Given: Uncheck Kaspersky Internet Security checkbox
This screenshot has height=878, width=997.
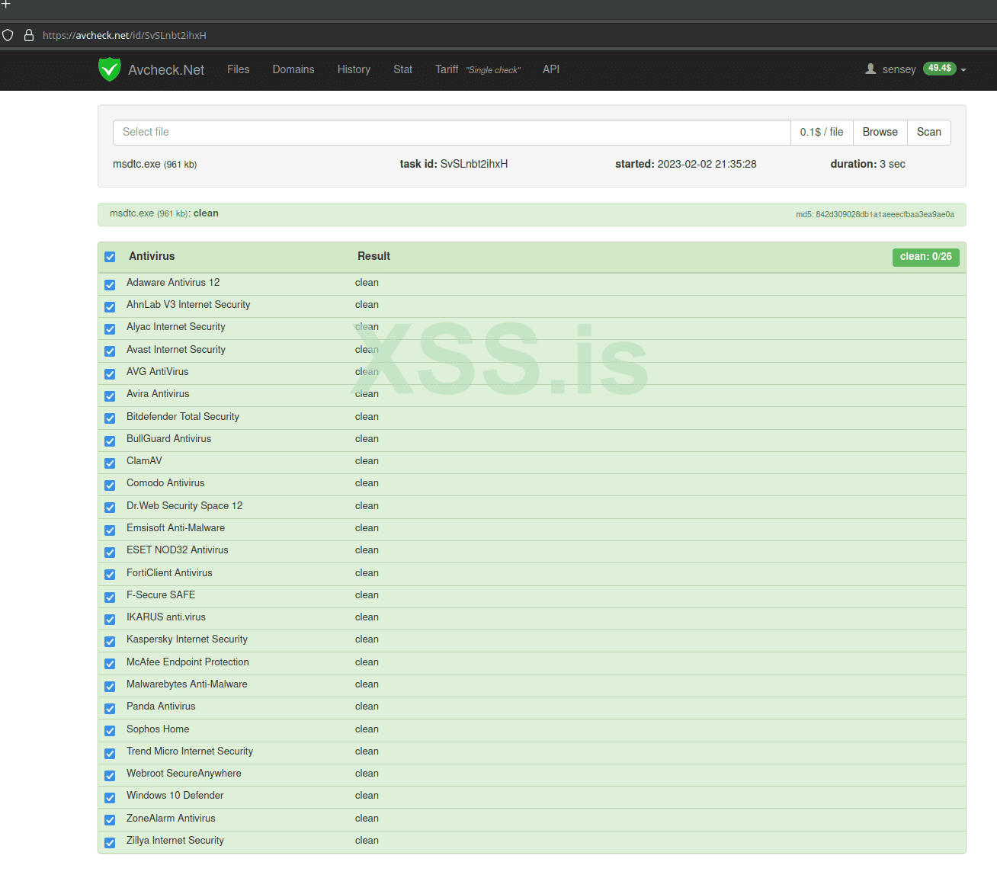Looking at the screenshot, I should tap(110, 641).
